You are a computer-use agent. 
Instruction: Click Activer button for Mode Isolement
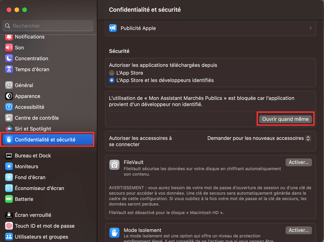(299, 230)
